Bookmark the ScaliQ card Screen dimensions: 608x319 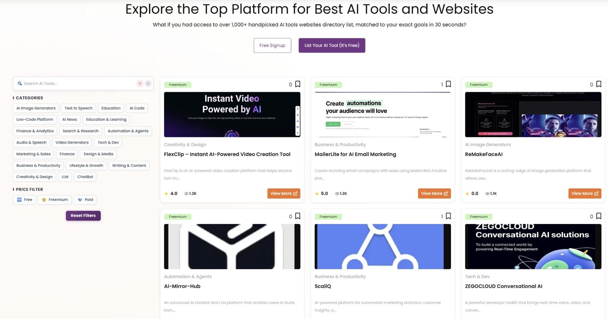(x=448, y=216)
